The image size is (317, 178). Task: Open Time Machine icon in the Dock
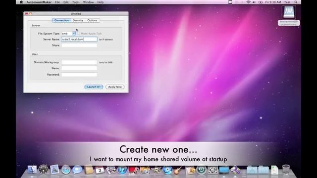[x=201, y=170]
